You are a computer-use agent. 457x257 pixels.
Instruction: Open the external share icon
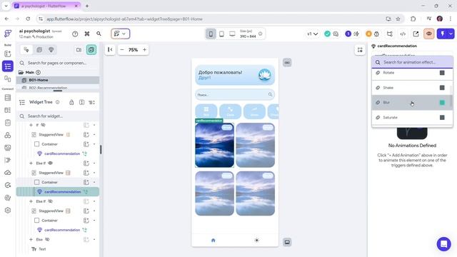tap(416, 34)
